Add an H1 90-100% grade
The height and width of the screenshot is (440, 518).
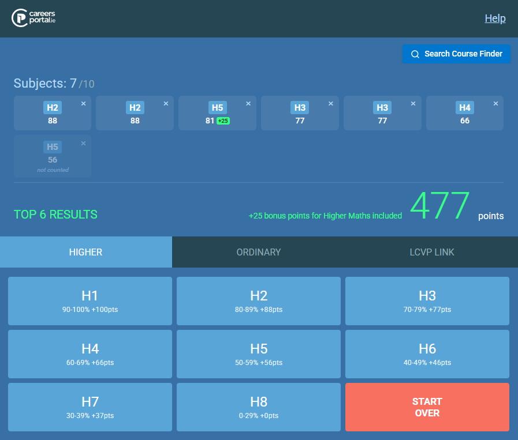[90, 301]
